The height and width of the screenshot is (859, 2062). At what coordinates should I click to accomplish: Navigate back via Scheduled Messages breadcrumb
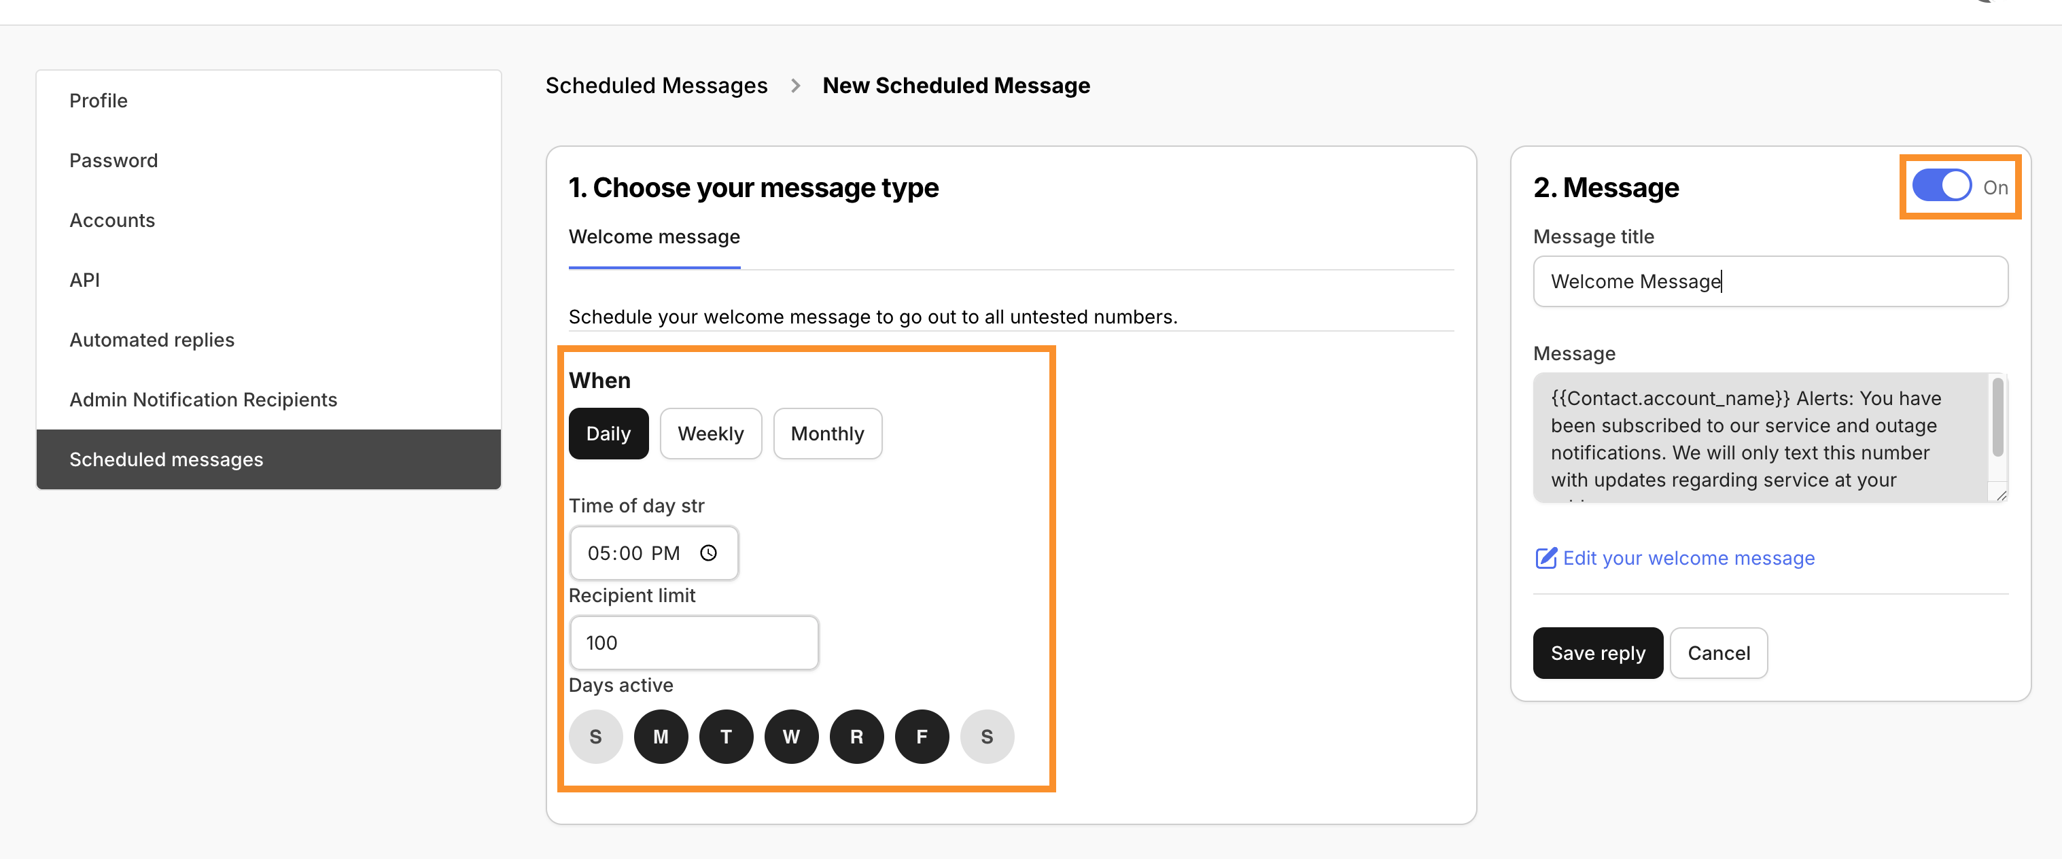pyautogui.click(x=657, y=85)
